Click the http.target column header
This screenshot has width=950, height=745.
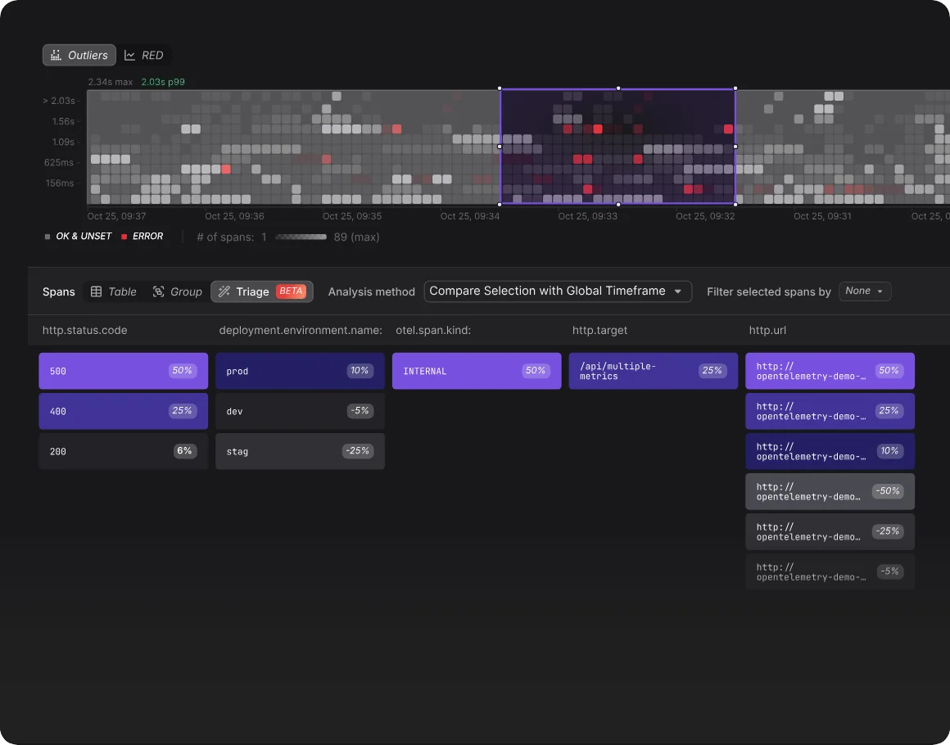point(599,330)
